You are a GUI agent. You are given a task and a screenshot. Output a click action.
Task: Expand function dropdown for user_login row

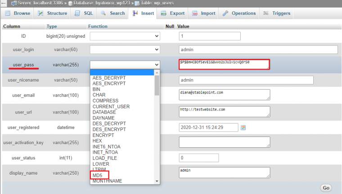[x=125, y=49]
